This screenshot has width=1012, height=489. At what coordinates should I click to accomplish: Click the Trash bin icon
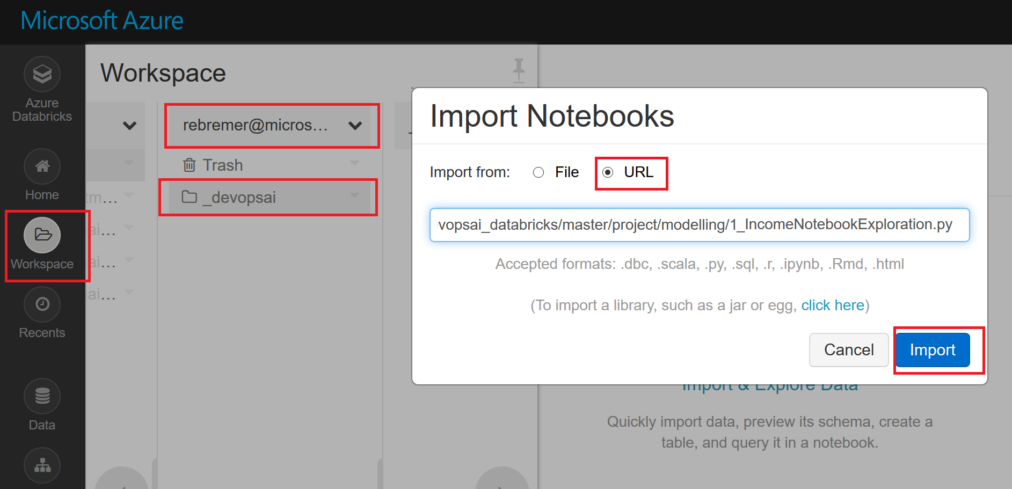coord(189,165)
